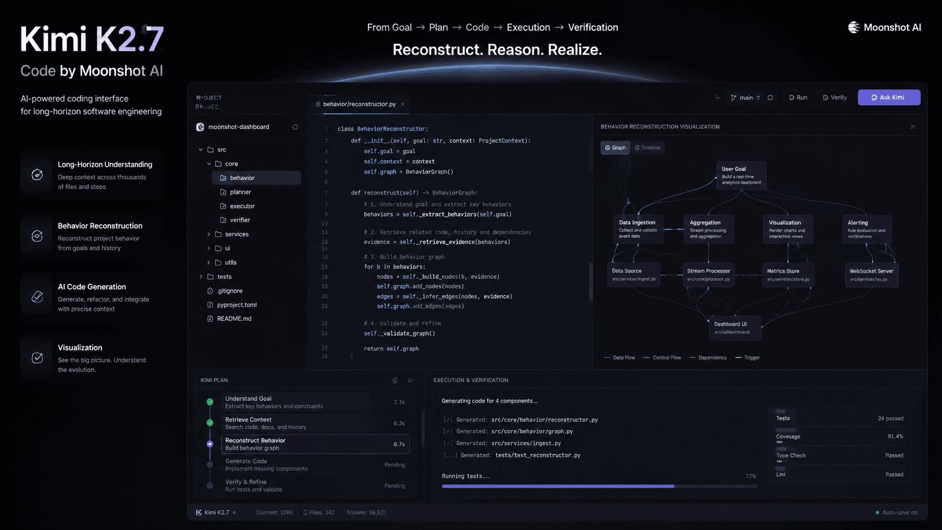Click the Moonshot AI logo icon
The height and width of the screenshot is (530, 942).
point(854,27)
